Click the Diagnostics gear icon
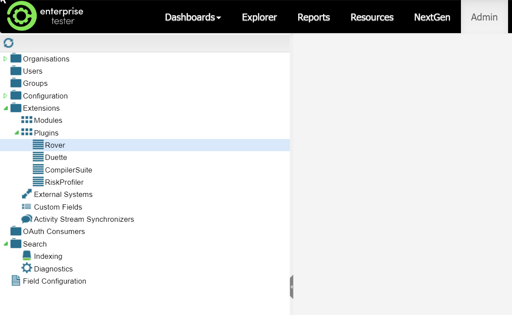The image size is (512, 315). point(27,268)
